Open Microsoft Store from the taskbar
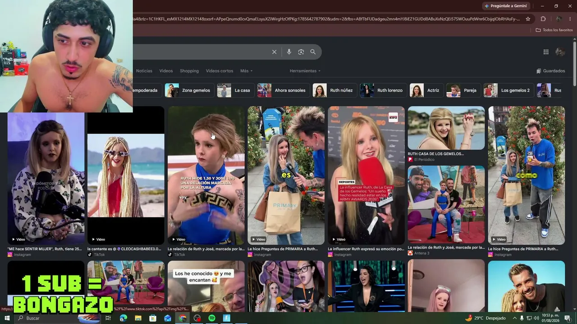This screenshot has width=577, height=324. click(x=153, y=318)
